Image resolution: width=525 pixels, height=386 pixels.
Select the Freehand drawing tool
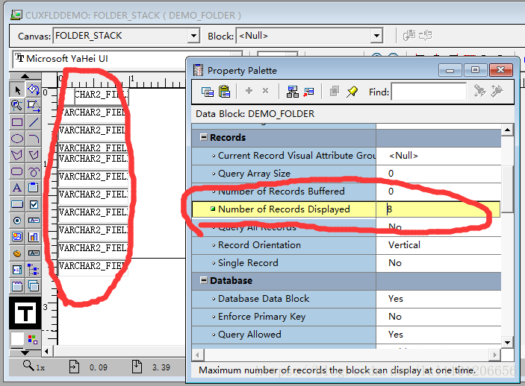pos(34,171)
